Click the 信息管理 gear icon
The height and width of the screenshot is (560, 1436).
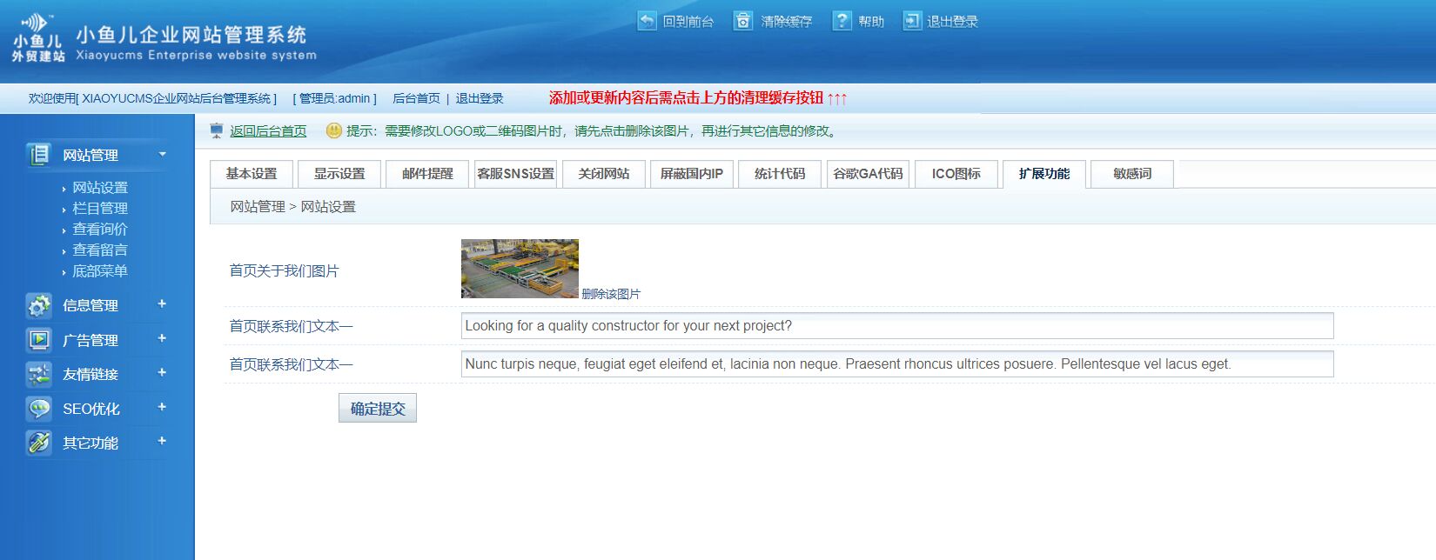(39, 305)
